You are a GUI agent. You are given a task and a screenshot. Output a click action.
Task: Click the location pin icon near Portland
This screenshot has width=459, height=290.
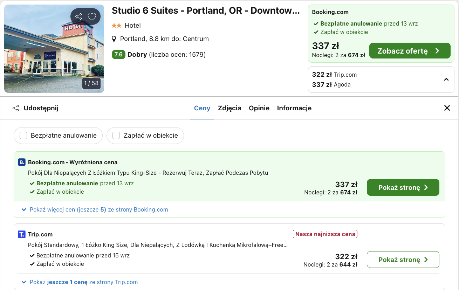(114, 39)
